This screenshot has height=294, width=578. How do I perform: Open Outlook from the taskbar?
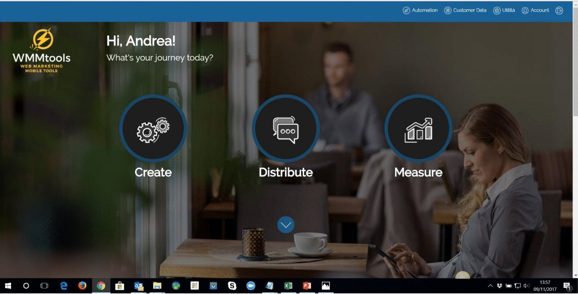pyautogui.click(x=138, y=286)
